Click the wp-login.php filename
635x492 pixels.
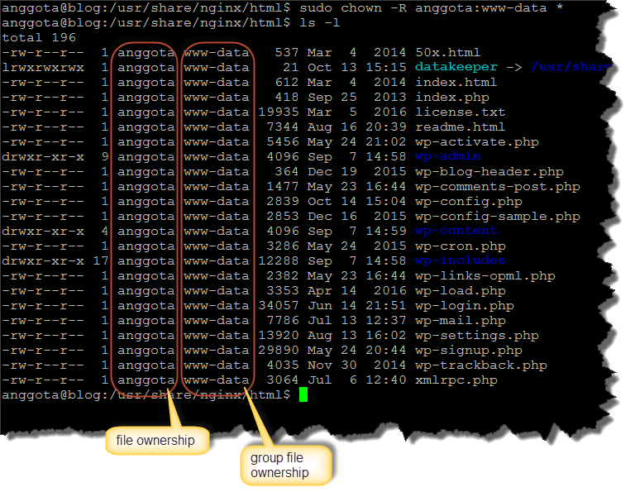464,305
